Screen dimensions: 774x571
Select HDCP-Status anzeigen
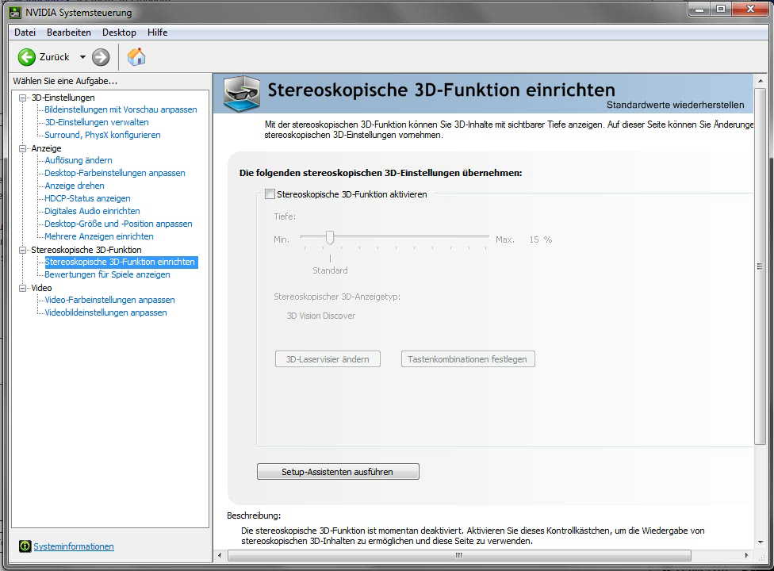point(87,198)
